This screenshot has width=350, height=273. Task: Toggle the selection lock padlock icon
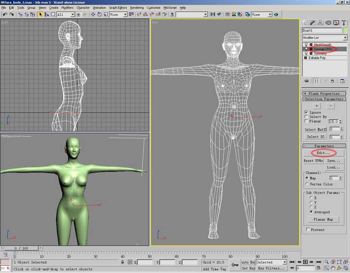(122, 262)
